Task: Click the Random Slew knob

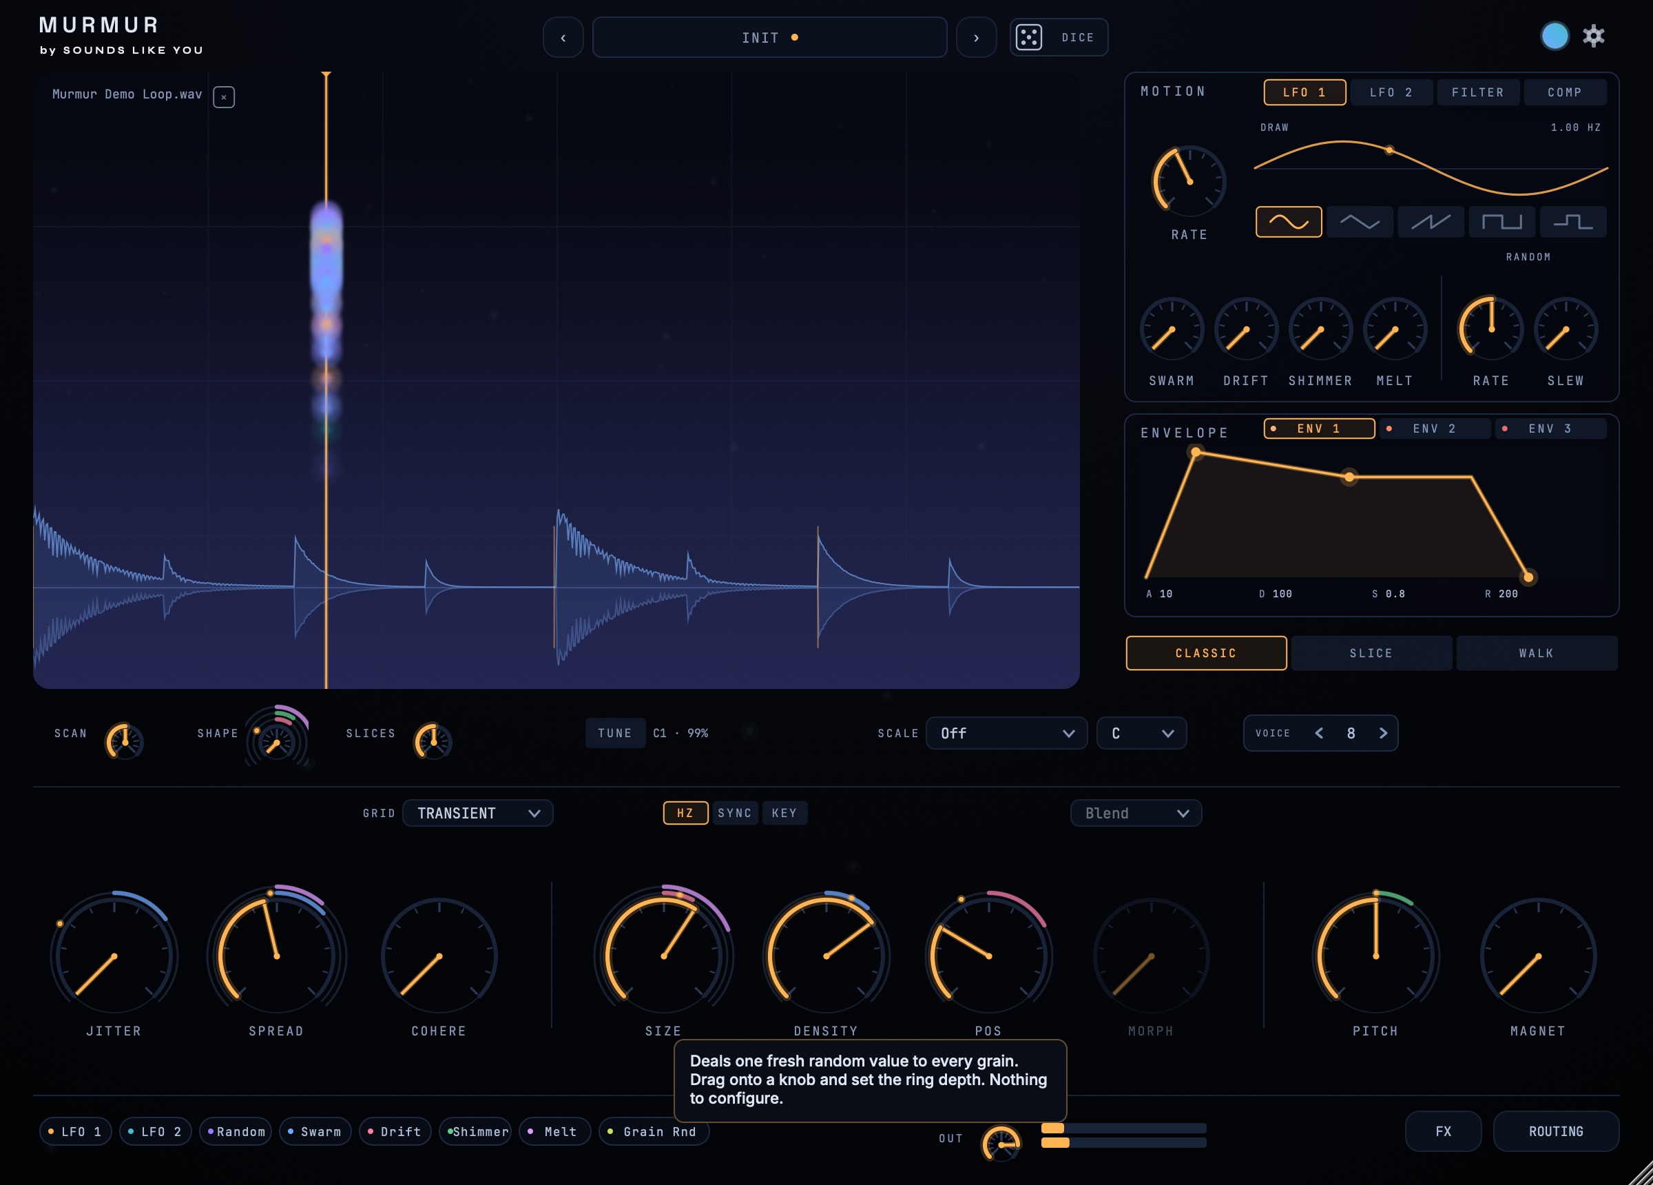Action: pos(1566,329)
